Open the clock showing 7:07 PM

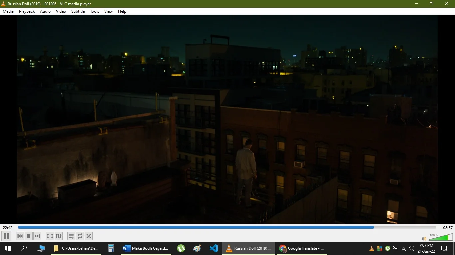[426, 248]
